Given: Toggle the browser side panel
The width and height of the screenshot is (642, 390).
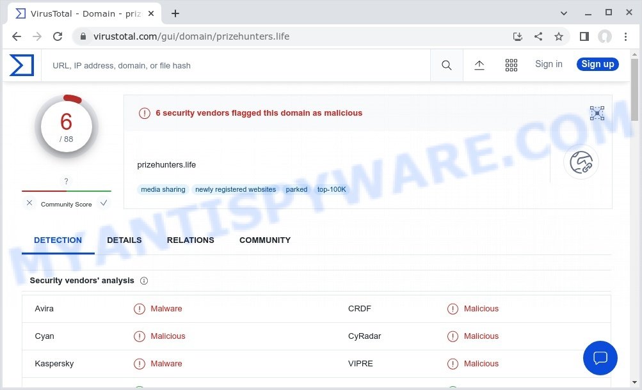Looking at the screenshot, I should point(584,36).
